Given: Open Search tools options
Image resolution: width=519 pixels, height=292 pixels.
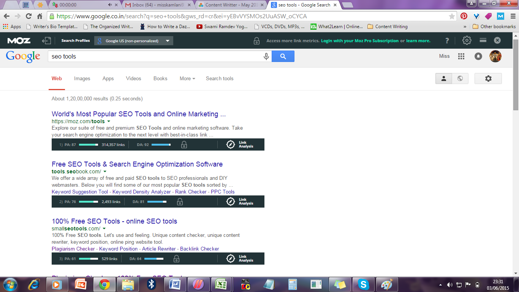Looking at the screenshot, I should pyautogui.click(x=220, y=78).
